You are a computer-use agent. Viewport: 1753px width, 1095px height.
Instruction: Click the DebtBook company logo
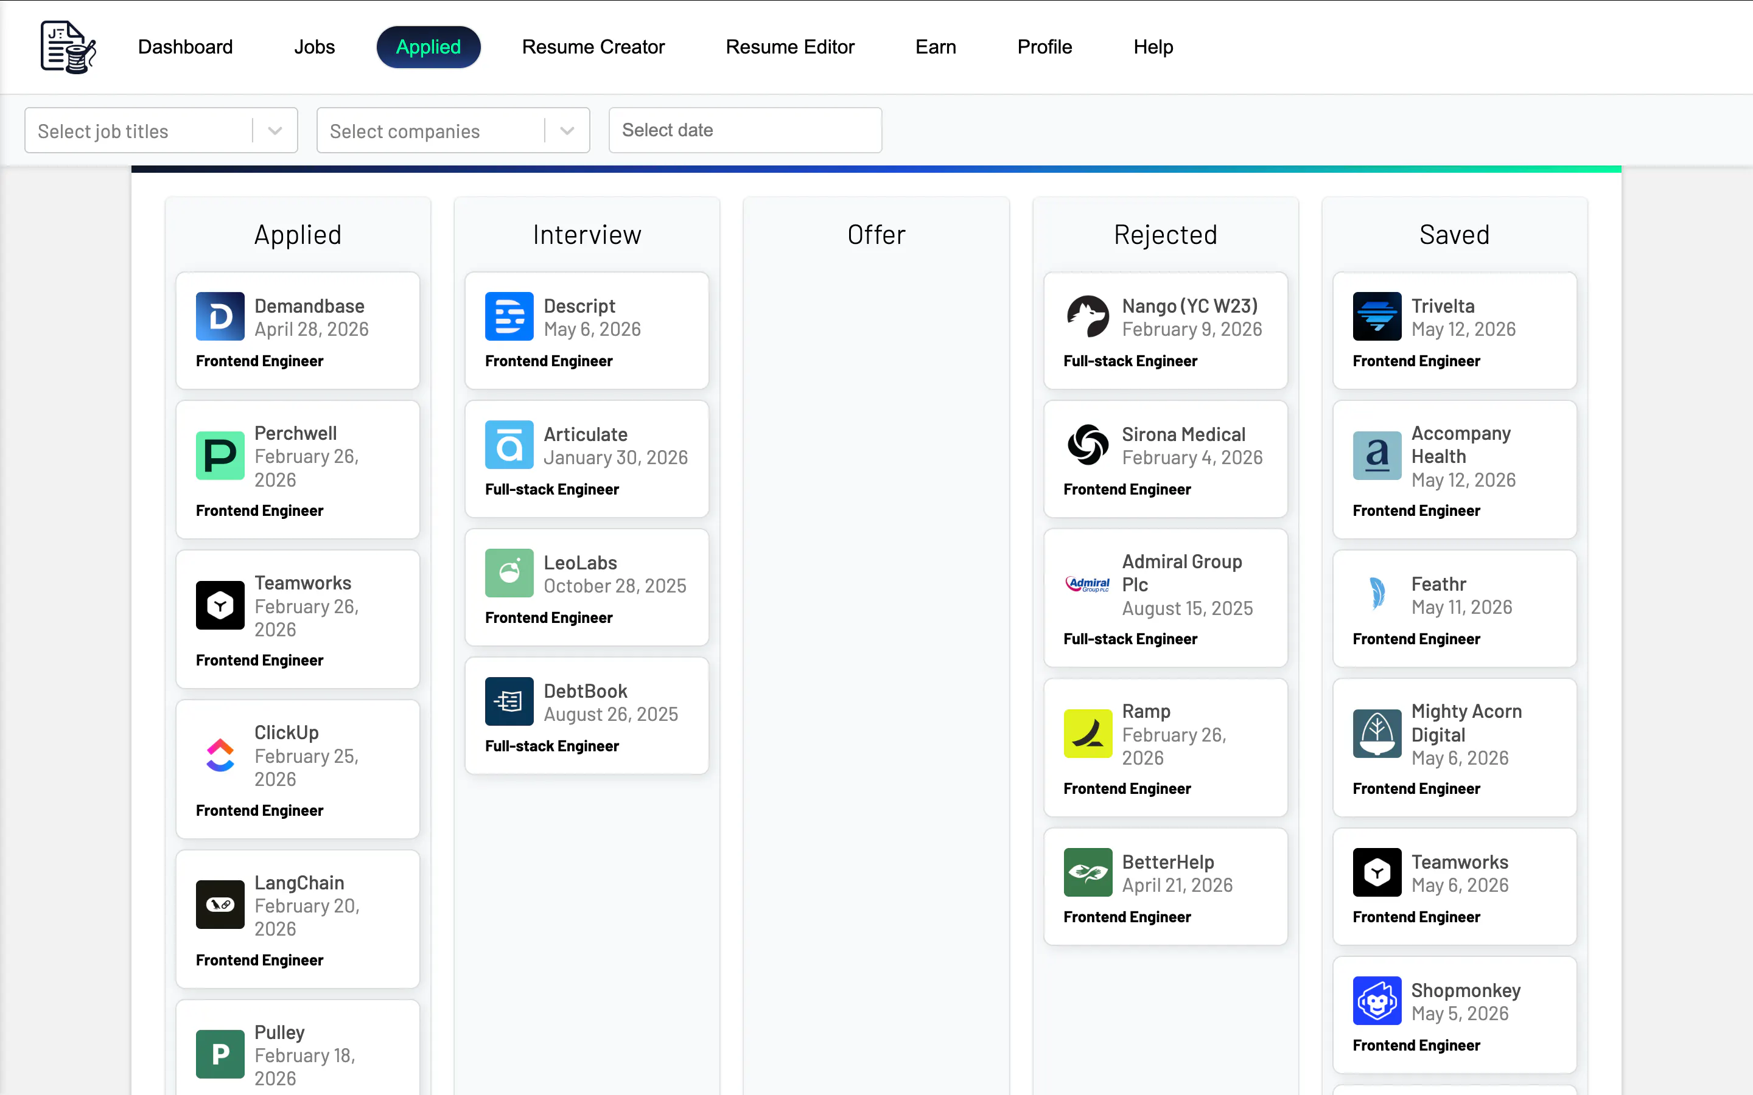coord(509,701)
